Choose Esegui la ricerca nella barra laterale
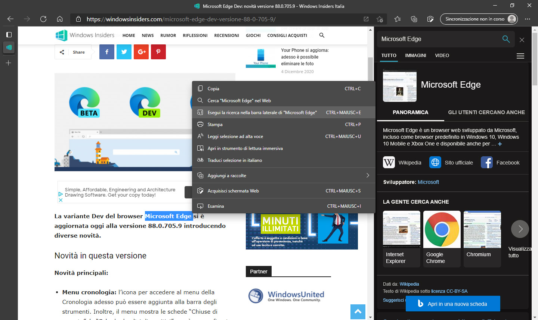Image resolution: width=538 pixels, height=320 pixels. click(x=284, y=113)
